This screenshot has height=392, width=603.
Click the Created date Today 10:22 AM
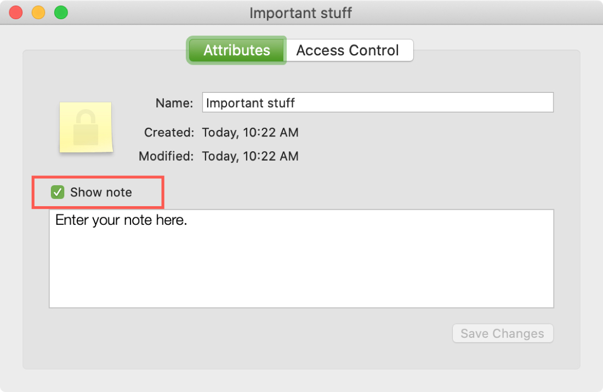[x=250, y=132]
